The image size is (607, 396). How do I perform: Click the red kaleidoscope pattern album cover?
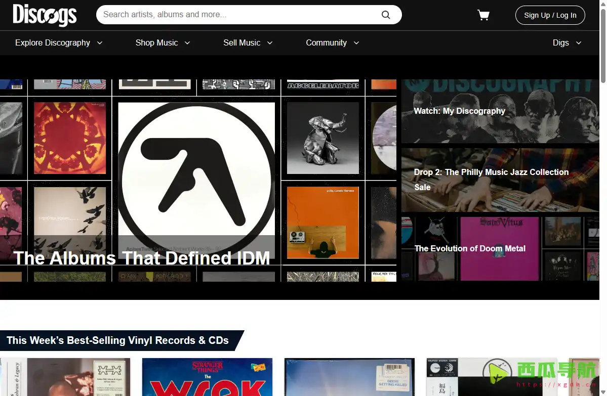(70, 138)
